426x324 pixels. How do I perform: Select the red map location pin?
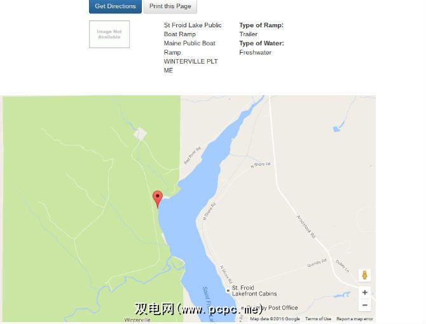(158, 199)
